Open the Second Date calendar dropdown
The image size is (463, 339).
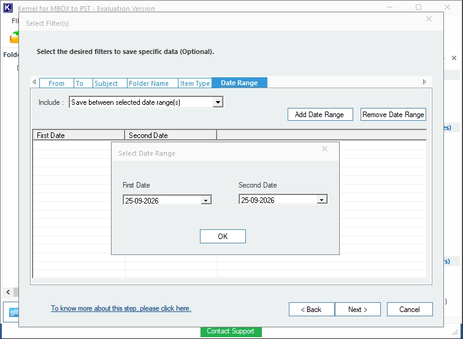(x=322, y=200)
